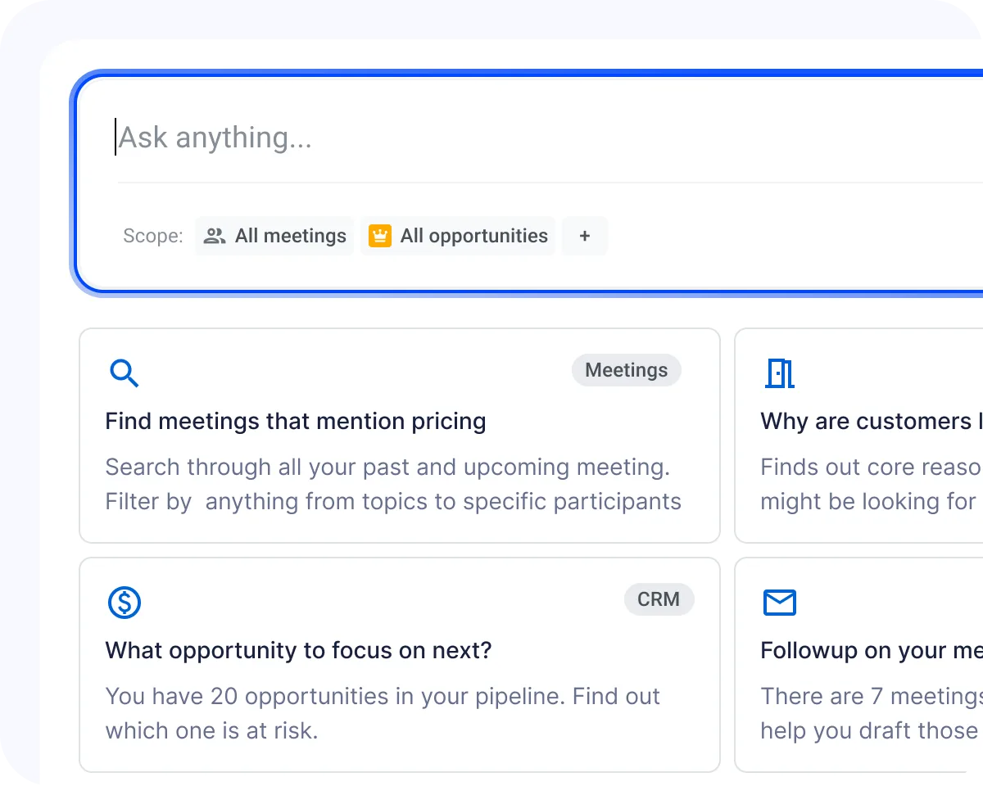Click the envelope mail icon
This screenshot has height=786, width=983.
click(780, 603)
